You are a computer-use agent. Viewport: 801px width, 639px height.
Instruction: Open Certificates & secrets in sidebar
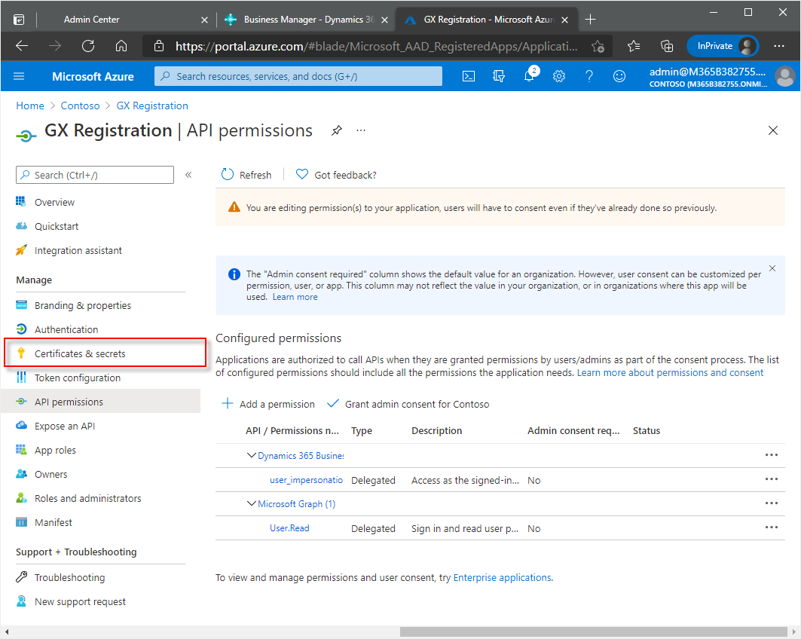click(x=80, y=353)
